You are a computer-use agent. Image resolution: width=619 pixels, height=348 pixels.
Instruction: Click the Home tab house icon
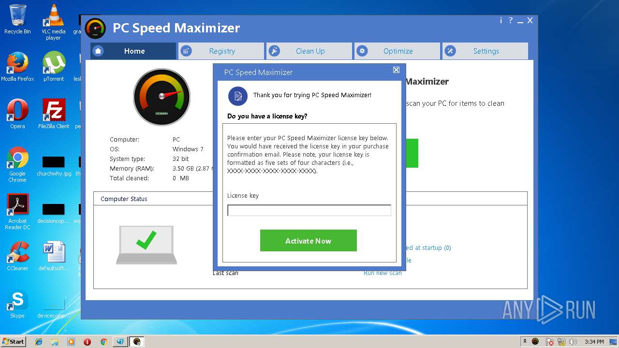pos(98,51)
